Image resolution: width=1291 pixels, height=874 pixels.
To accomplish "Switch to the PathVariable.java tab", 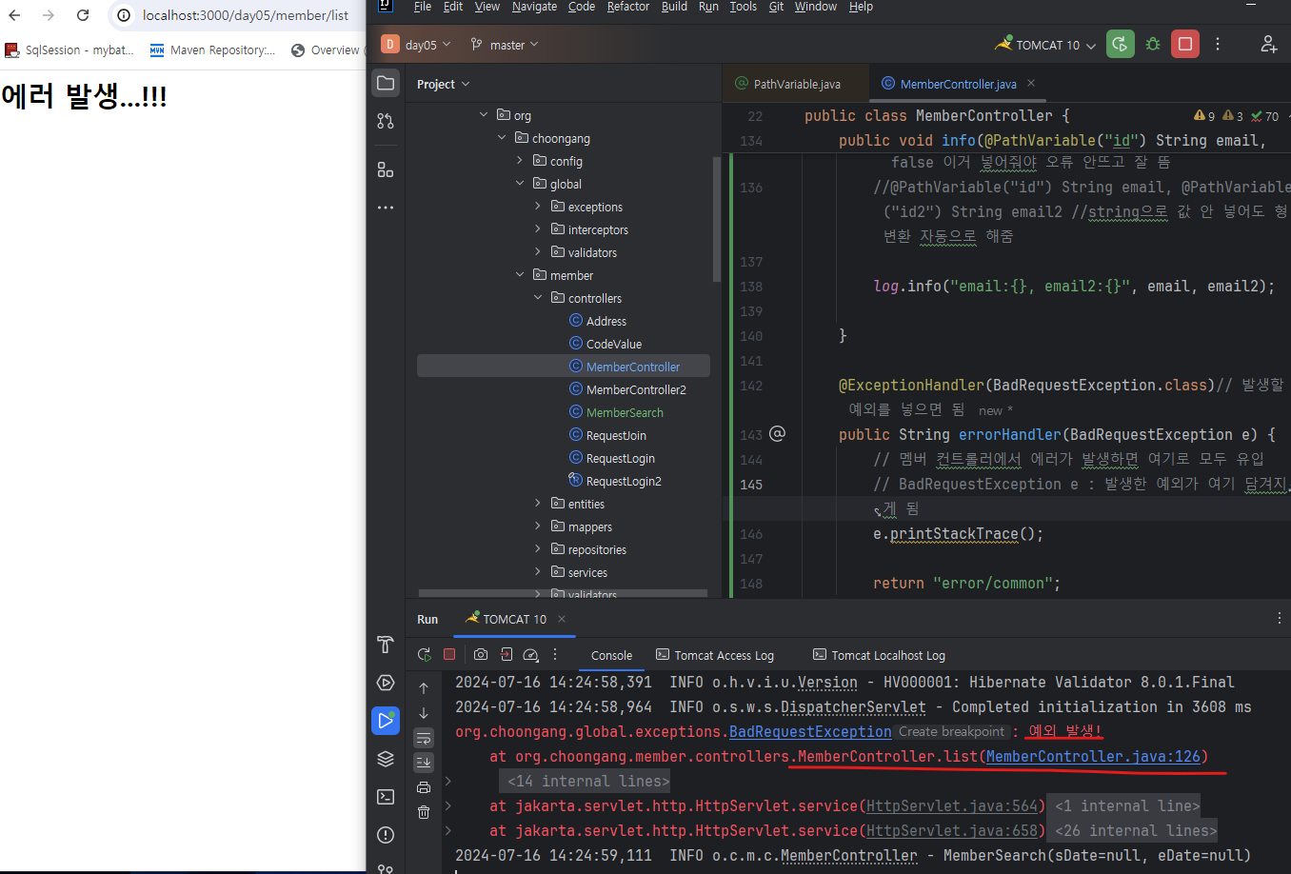I will coord(796,84).
